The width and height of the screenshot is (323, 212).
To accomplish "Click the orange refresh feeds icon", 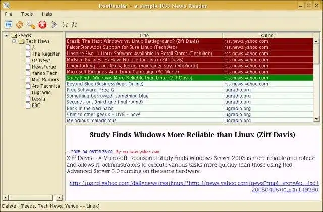I will tap(20, 25).
